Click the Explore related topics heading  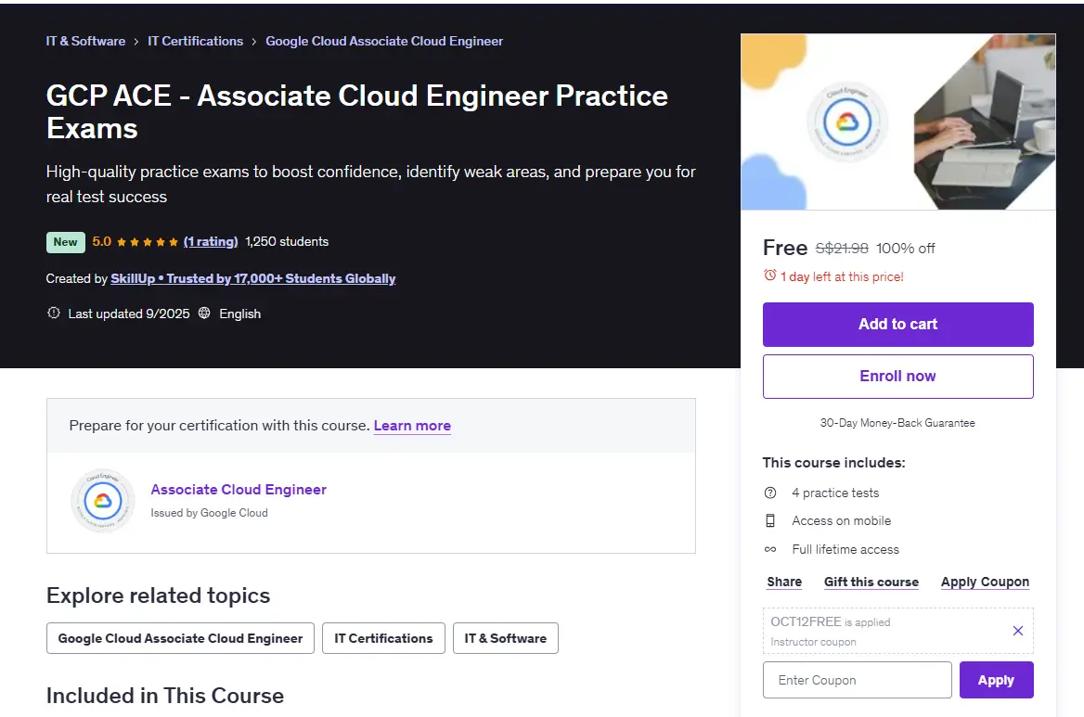[159, 595]
